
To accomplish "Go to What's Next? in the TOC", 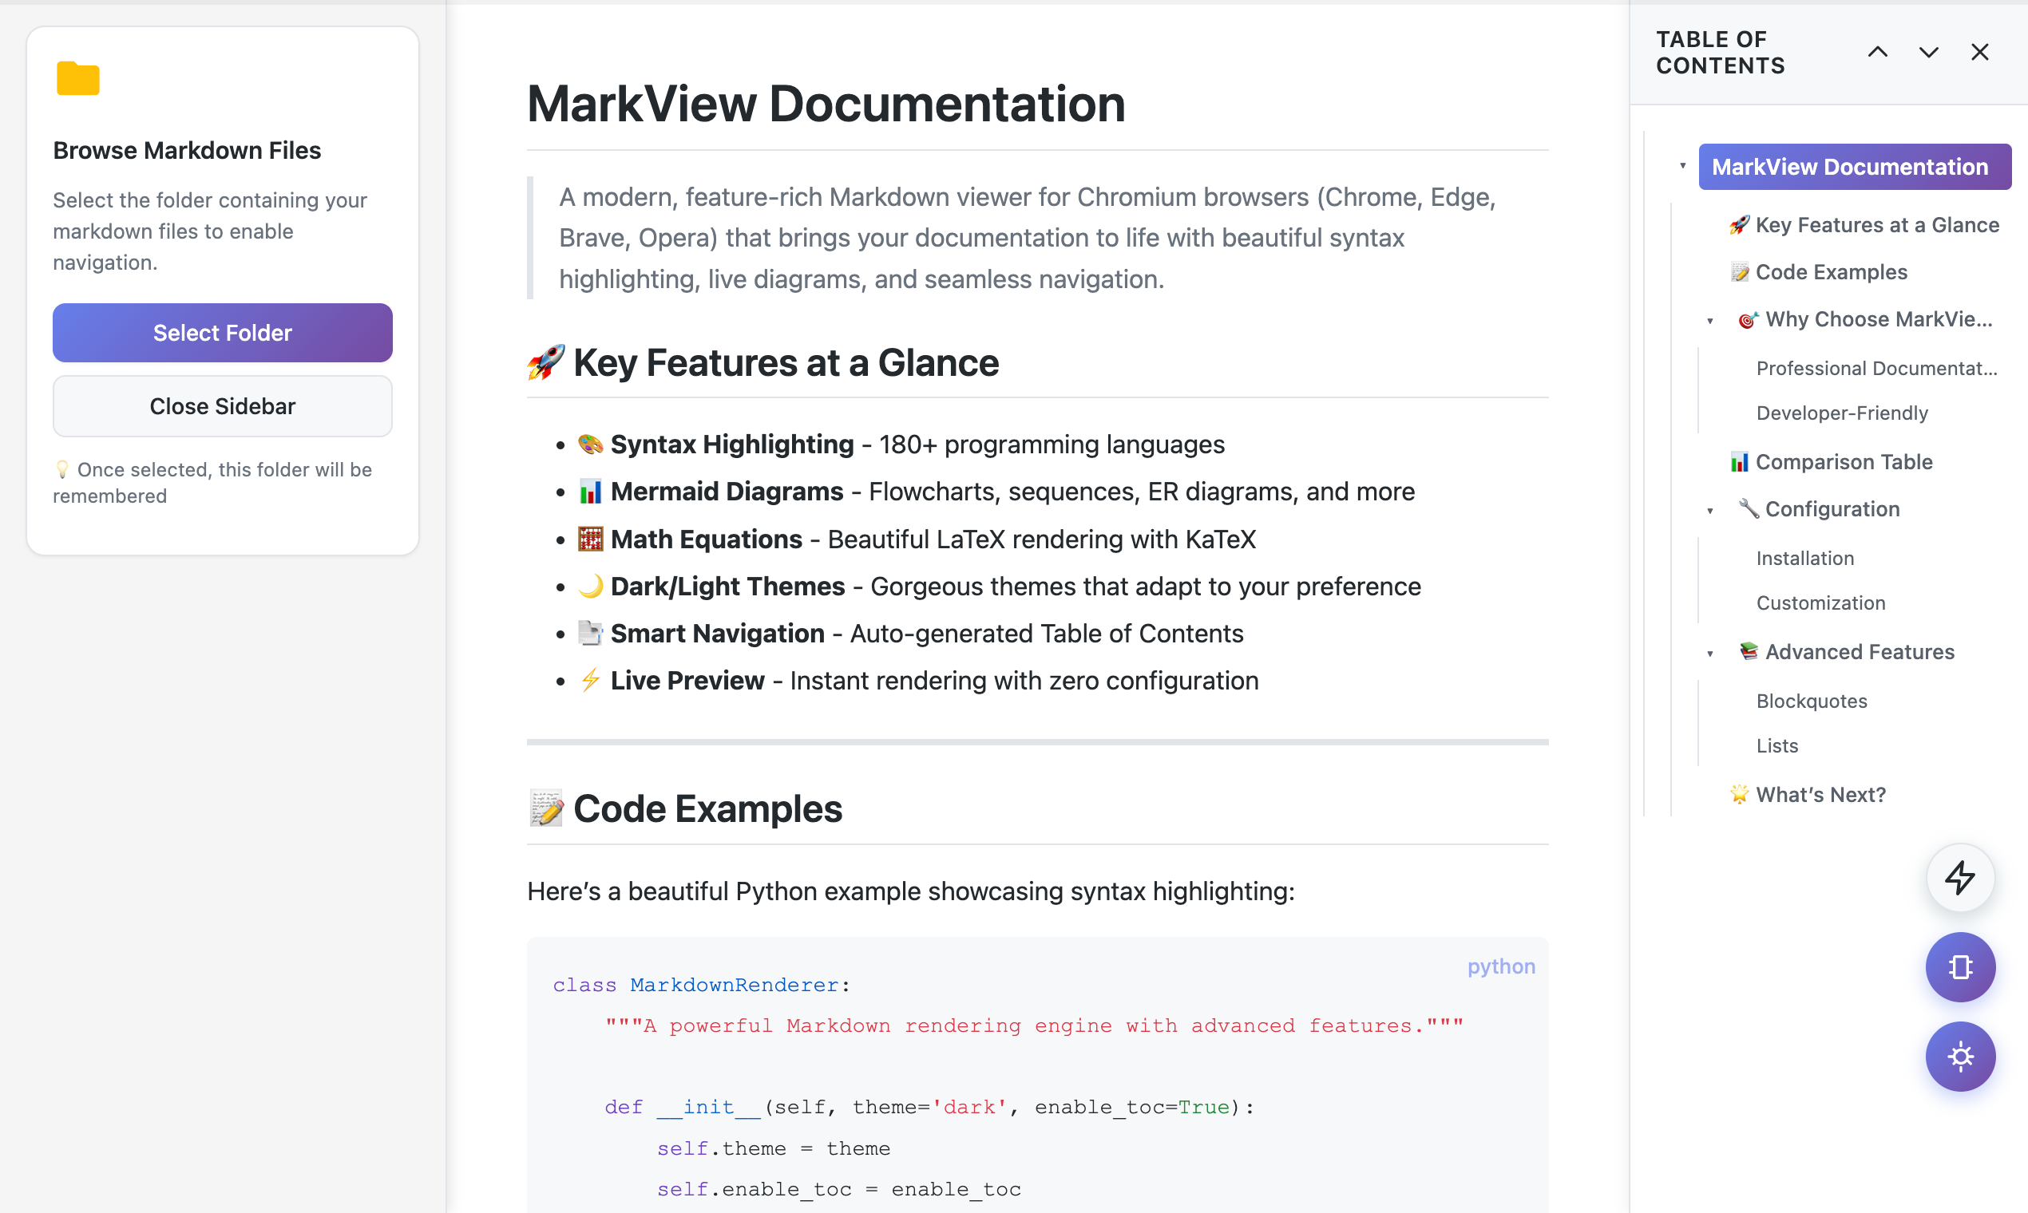I will pyautogui.click(x=1820, y=795).
